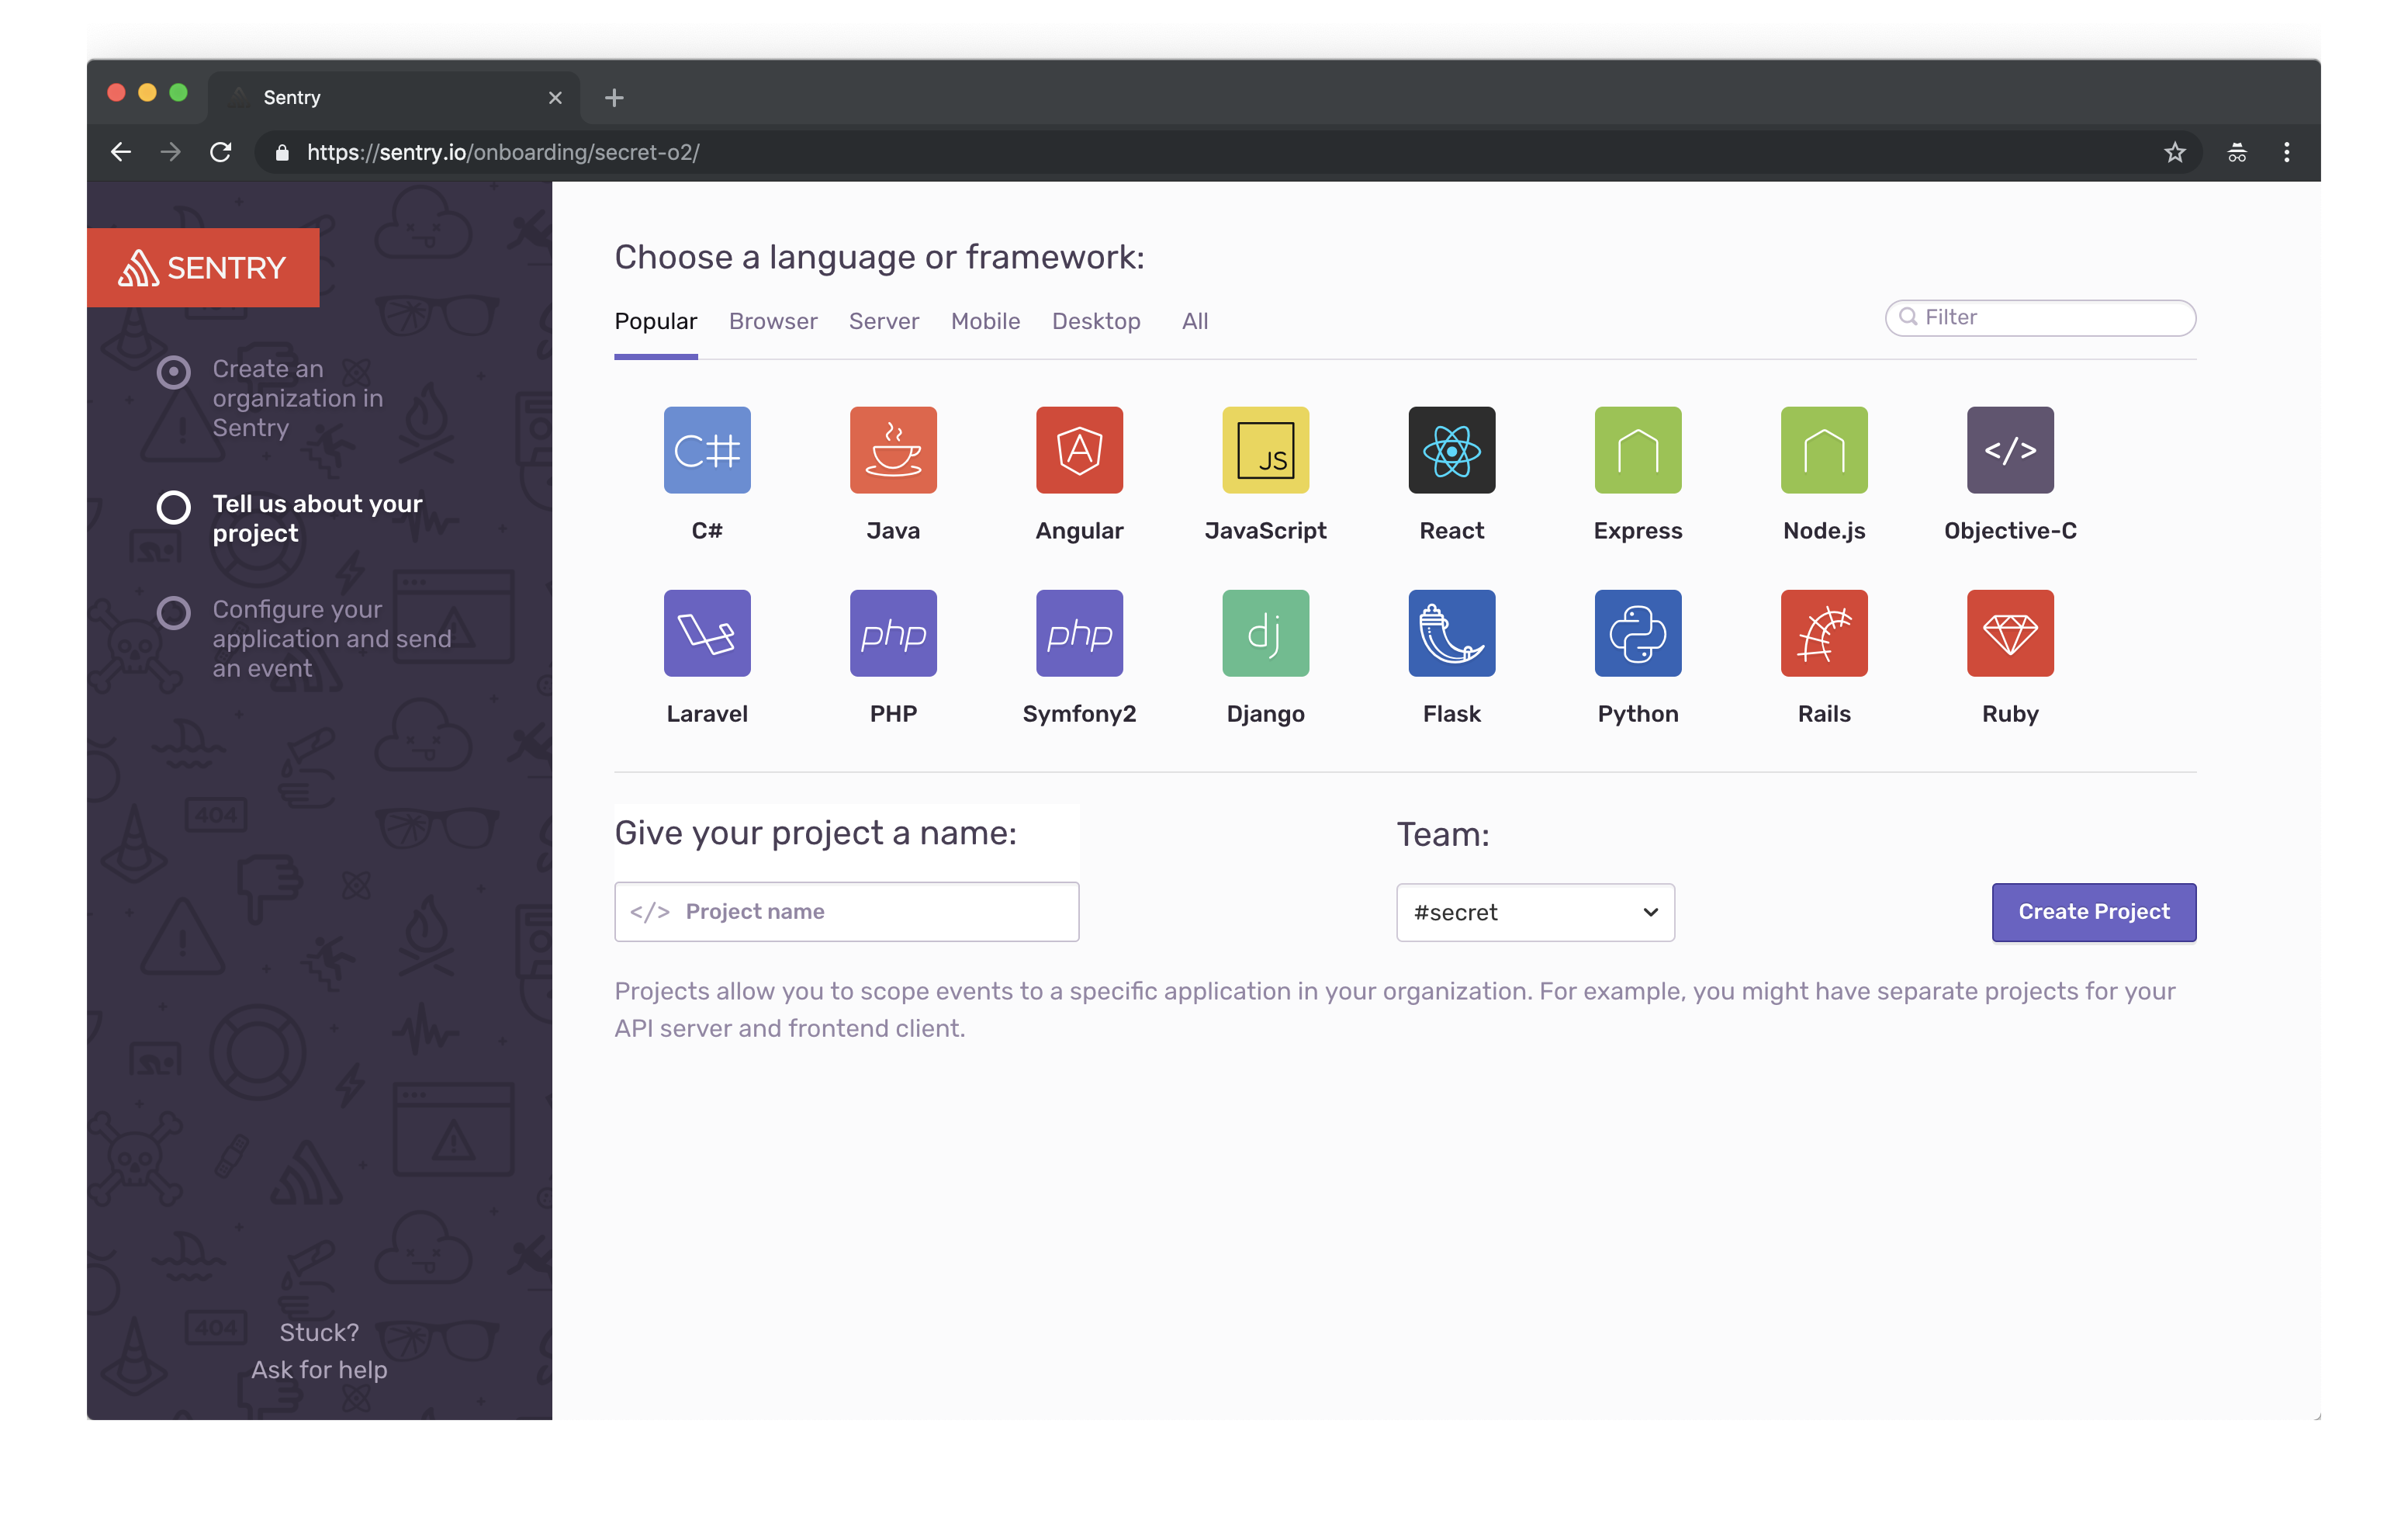Screen dimensions: 2408x1535
Task: Pick the Laravel framework icon
Action: (707, 633)
